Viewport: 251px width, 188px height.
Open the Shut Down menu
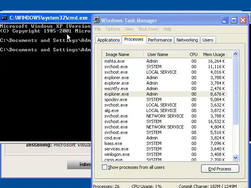[x=148, y=29]
